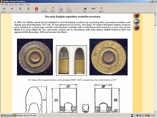The height and width of the screenshot is (118, 157).
Task: Click the red right-arrow round page button
Action: 137,28
